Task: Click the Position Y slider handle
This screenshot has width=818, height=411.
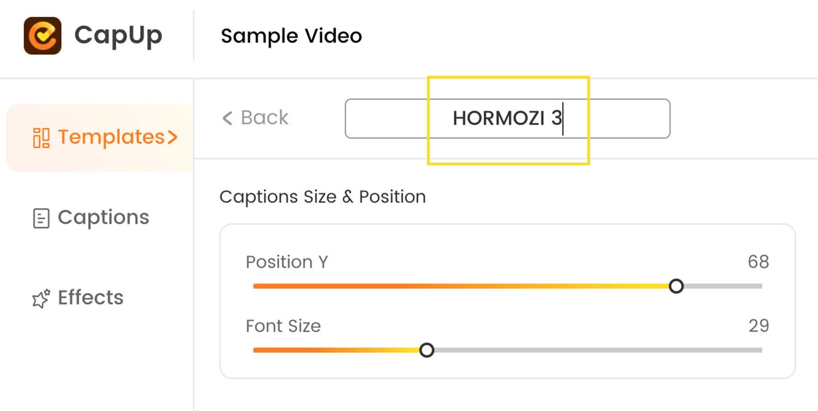Action: (x=676, y=286)
